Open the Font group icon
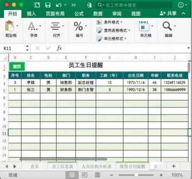The width and height of the screenshot is (192, 179). coord(33,26)
